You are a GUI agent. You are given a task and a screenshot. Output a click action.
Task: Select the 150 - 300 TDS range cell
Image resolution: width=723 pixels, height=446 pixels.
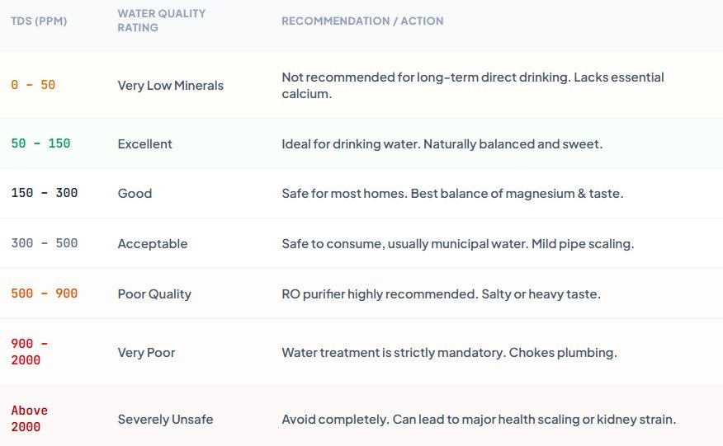45,193
